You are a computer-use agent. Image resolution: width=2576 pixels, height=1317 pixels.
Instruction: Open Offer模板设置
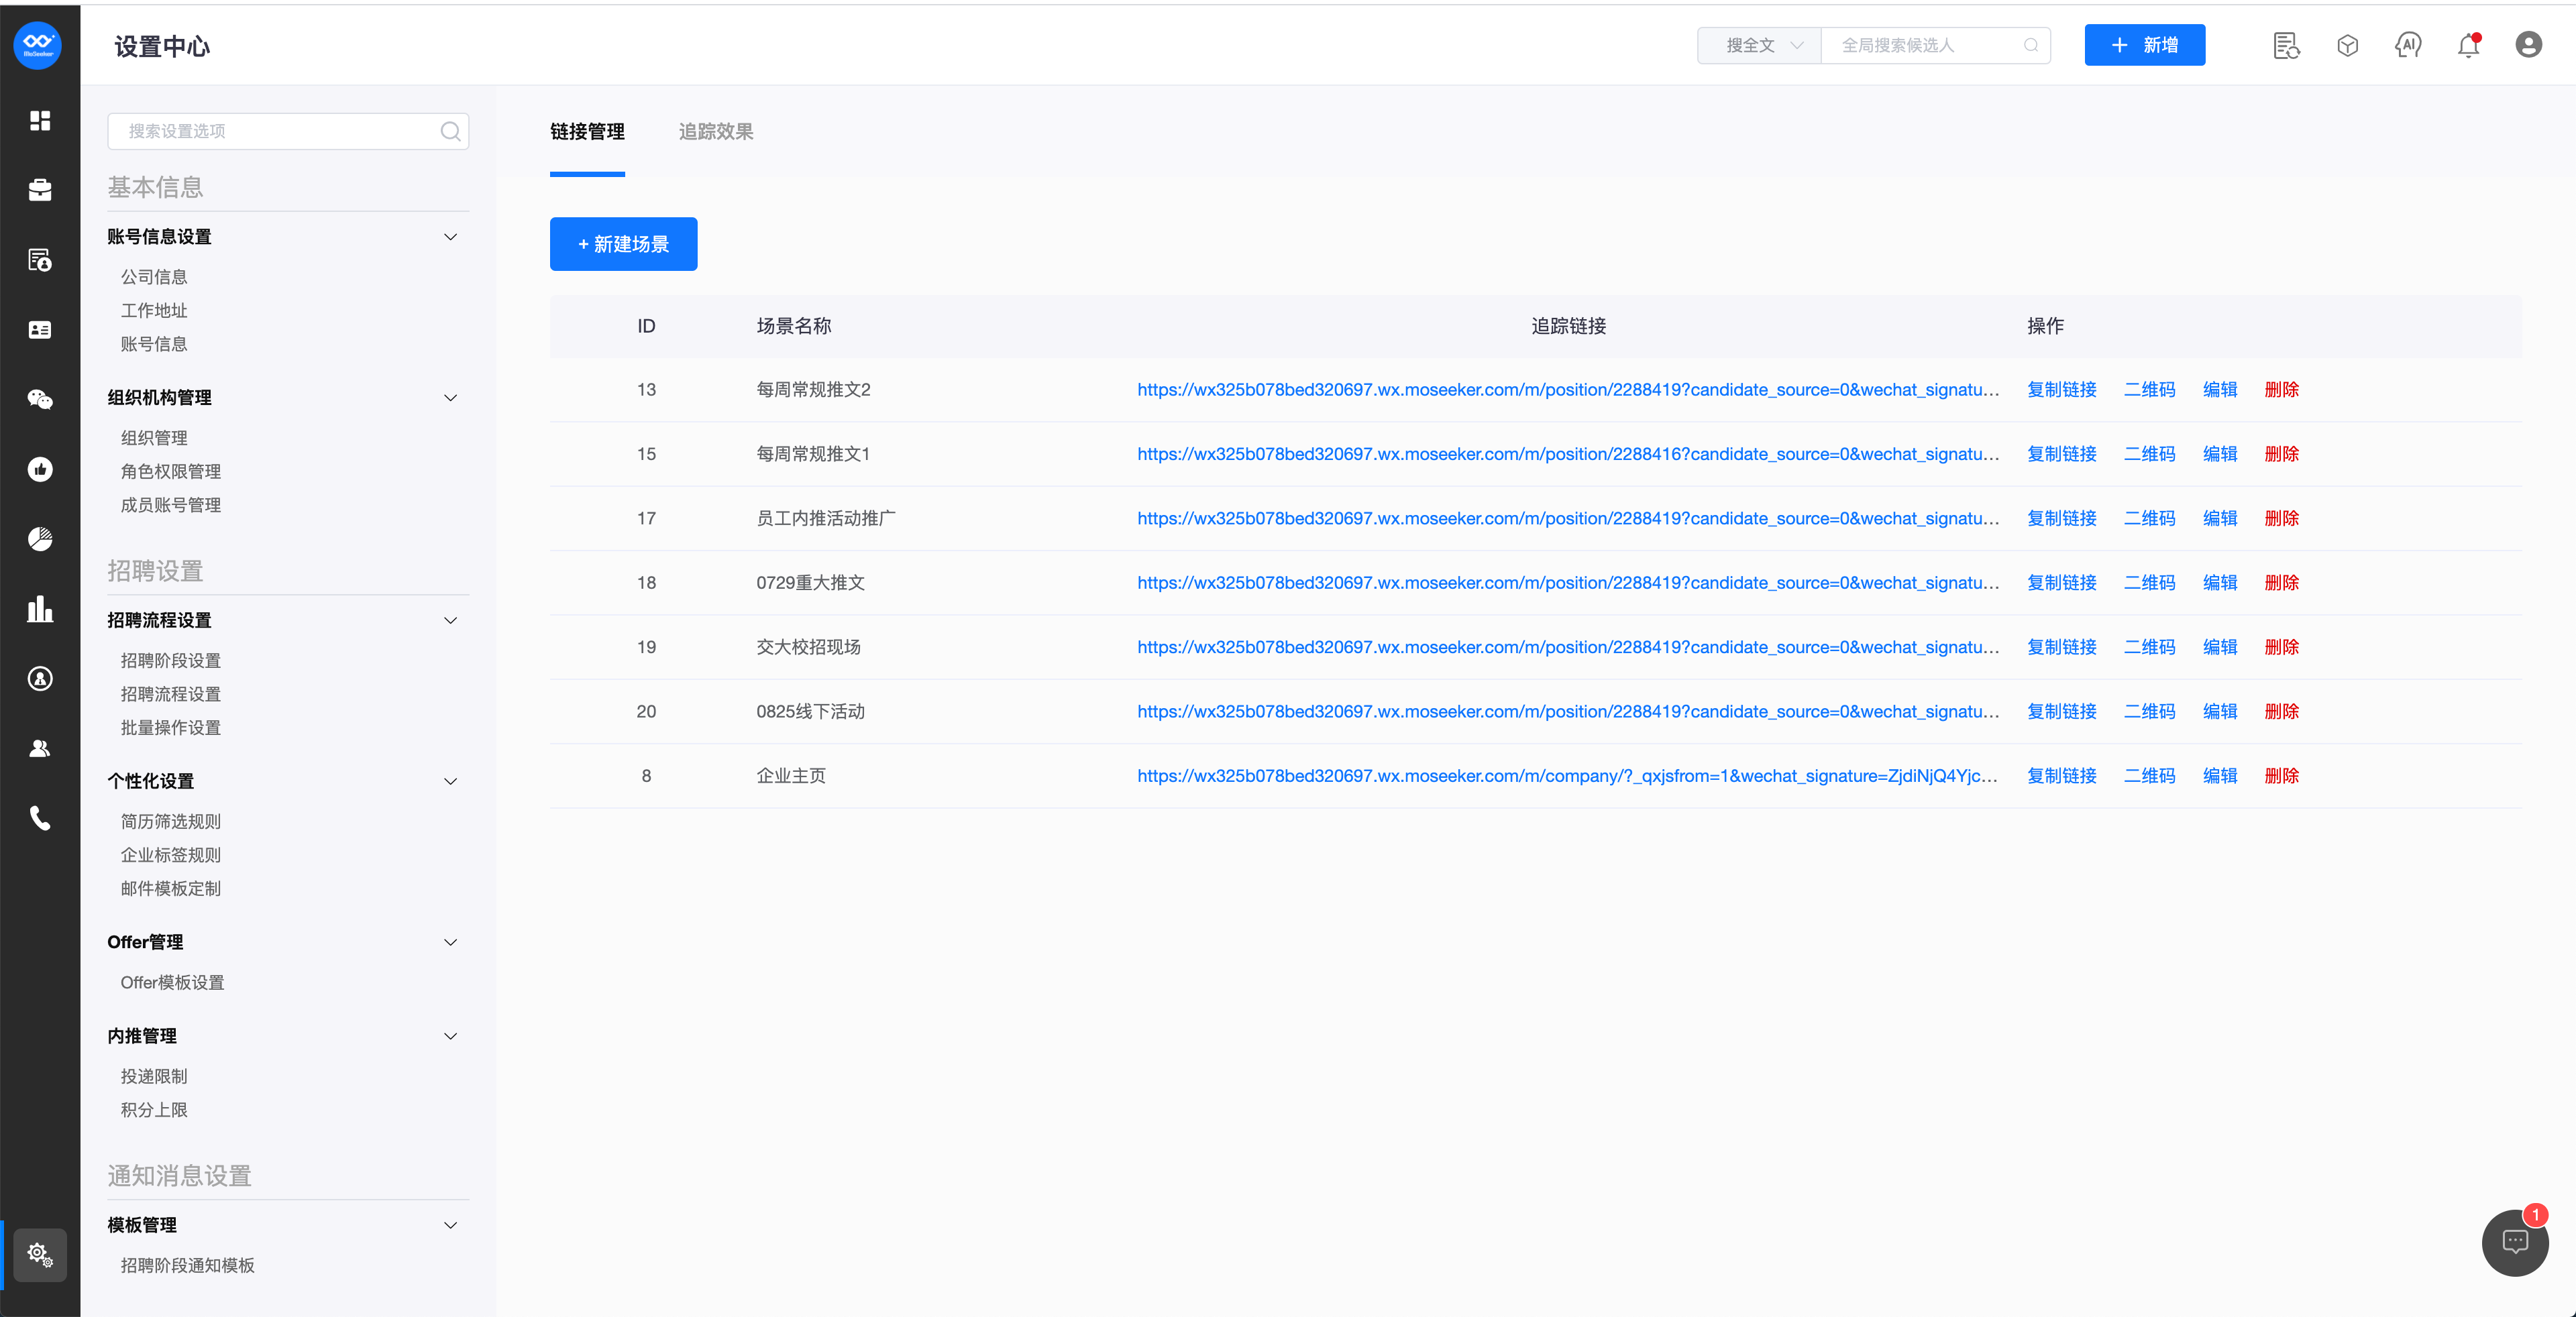click(x=172, y=982)
